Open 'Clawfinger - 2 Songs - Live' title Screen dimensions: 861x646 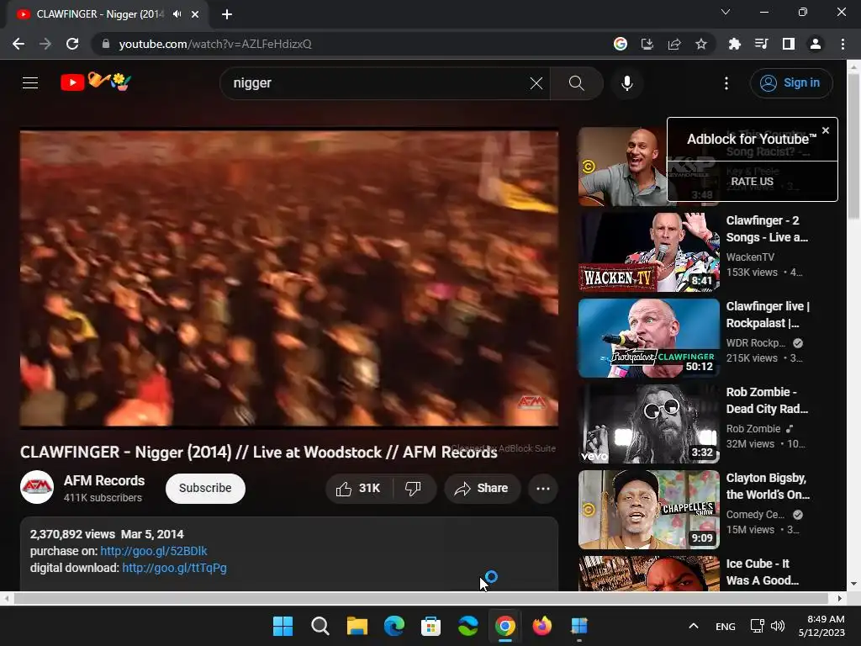pos(767,229)
